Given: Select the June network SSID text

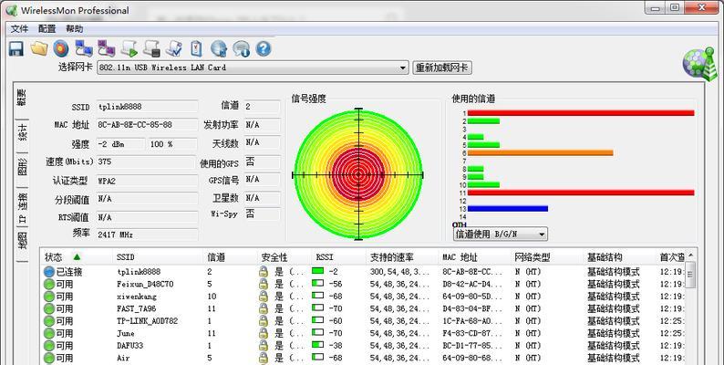Looking at the screenshot, I should tap(126, 333).
